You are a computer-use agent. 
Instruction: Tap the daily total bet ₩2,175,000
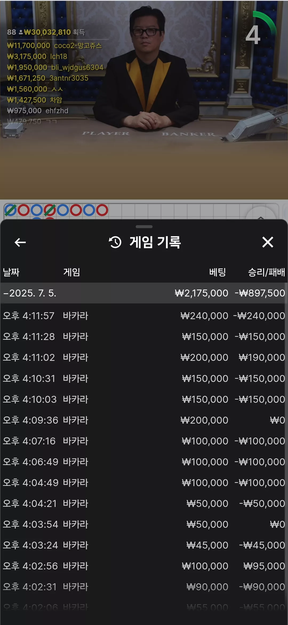click(x=202, y=293)
